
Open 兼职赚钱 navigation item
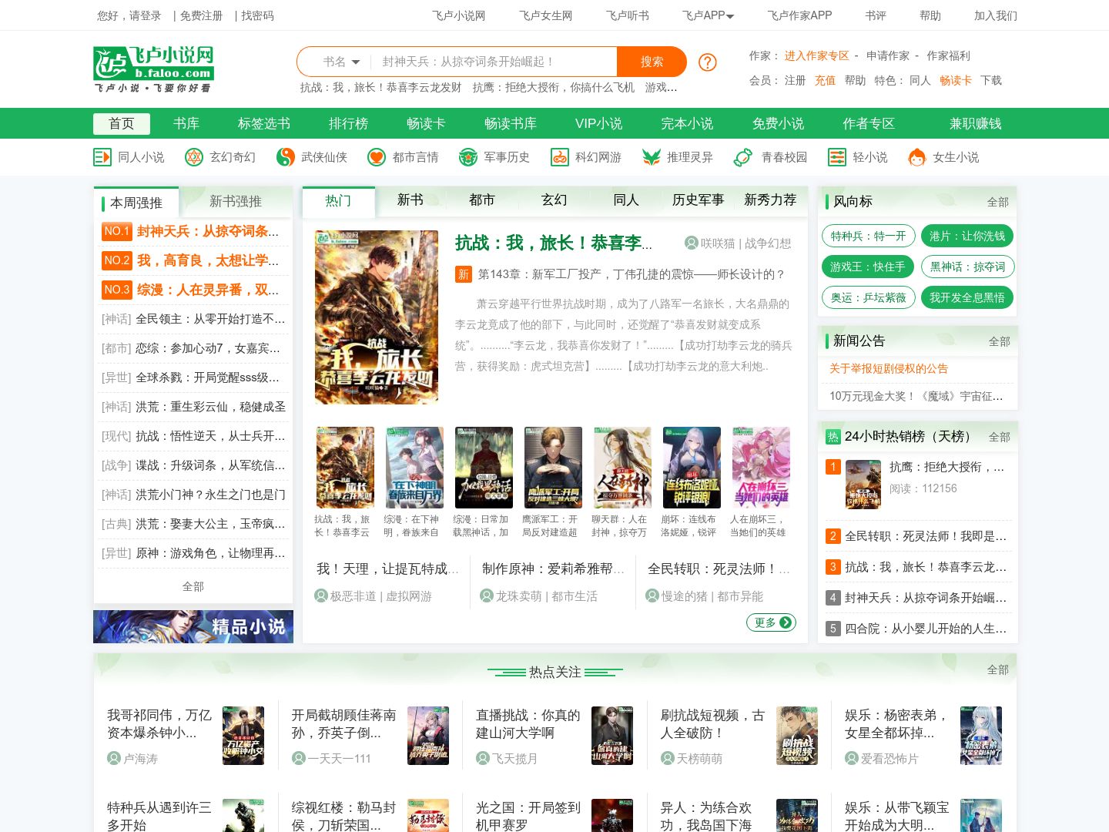pos(976,124)
